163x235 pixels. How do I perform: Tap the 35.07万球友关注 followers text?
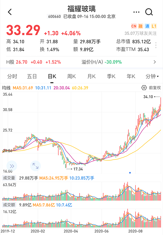(141, 34)
